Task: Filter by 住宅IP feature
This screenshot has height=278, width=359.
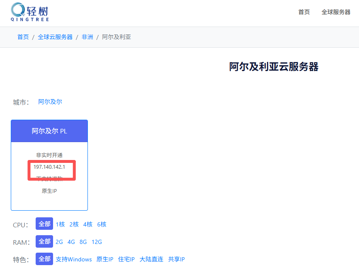Action: (126, 259)
